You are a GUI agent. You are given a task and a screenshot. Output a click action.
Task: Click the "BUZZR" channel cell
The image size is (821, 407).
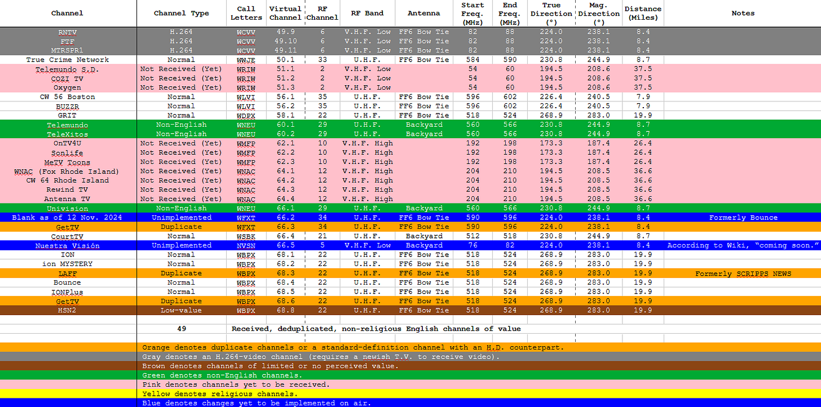(x=67, y=106)
